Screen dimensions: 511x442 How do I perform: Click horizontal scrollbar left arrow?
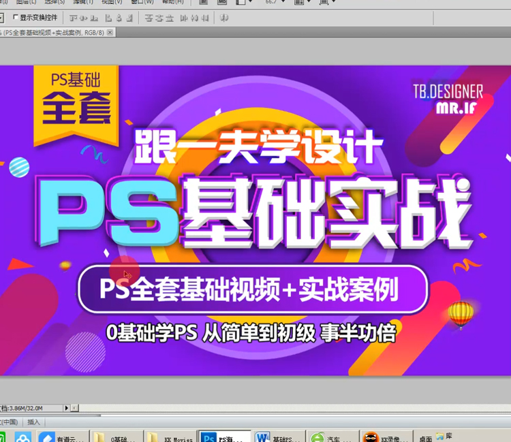coord(75,408)
